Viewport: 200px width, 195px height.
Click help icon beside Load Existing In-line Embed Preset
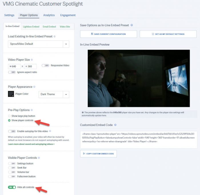[55, 36]
